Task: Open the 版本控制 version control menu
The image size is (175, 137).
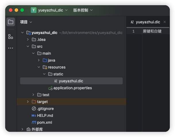Action: pyautogui.click(x=83, y=10)
